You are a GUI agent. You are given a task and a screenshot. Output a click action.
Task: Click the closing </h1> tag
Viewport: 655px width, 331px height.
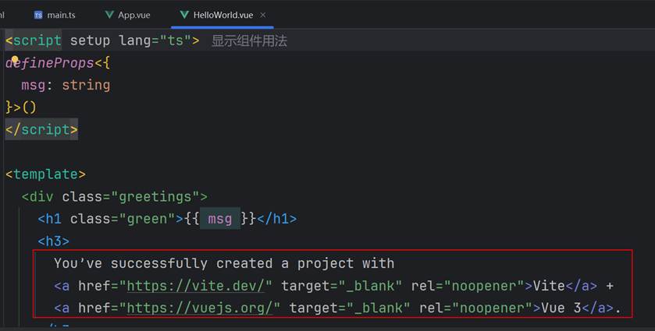[x=277, y=219]
